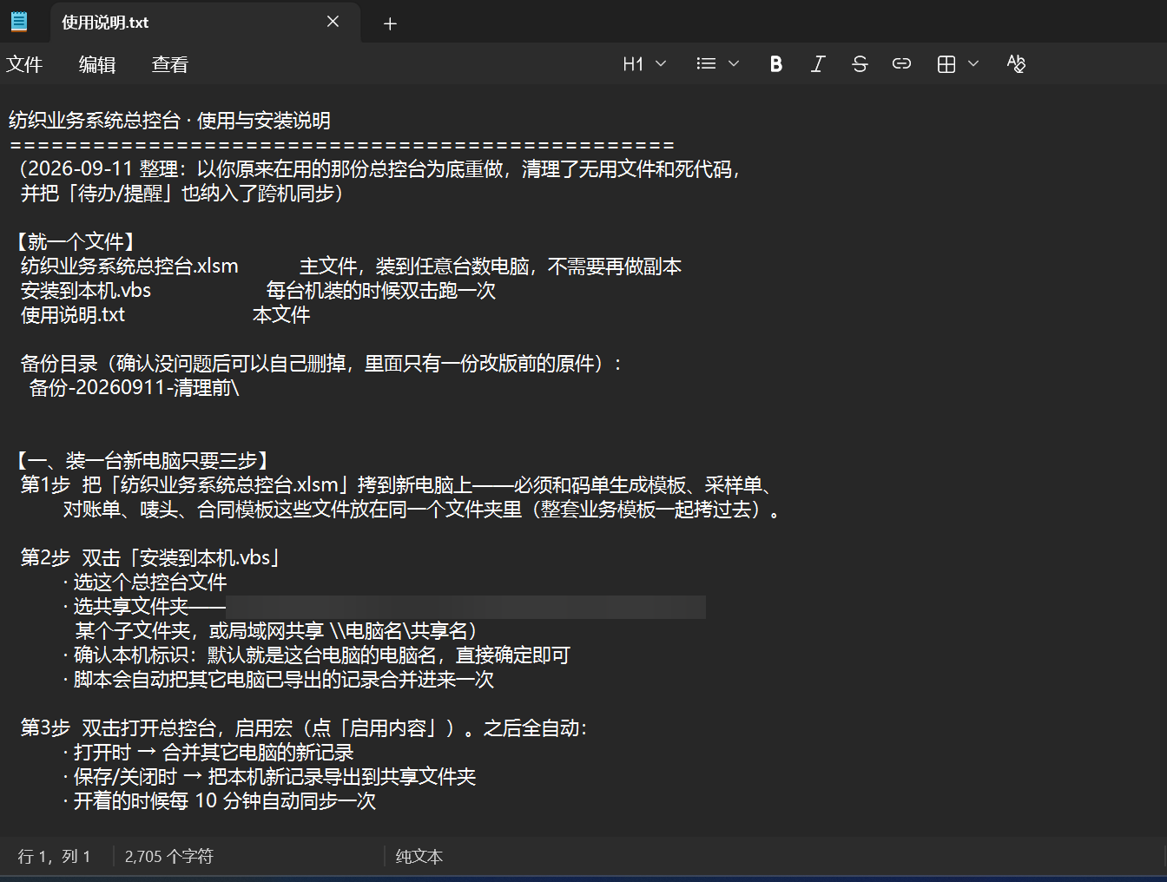This screenshot has height=882, width=1167.
Task: Clear formatting with the Aa icon
Action: click(x=1016, y=64)
